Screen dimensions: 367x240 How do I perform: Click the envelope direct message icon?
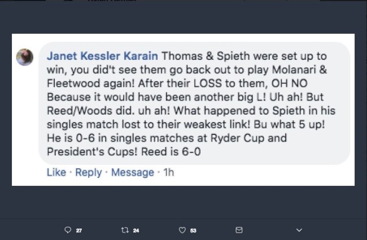coord(239,230)
